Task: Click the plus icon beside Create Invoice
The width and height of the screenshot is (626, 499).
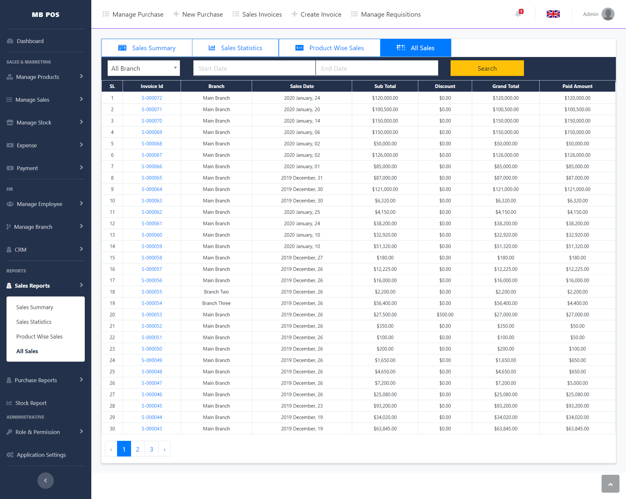Action: pyautogui.click(x=294, y=14)
